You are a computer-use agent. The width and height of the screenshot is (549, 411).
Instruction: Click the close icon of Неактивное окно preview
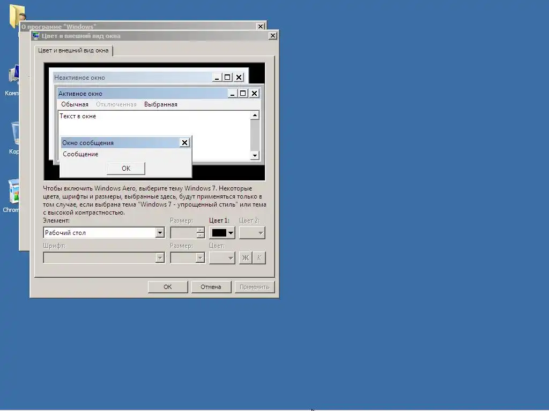[x=239, y=78]
